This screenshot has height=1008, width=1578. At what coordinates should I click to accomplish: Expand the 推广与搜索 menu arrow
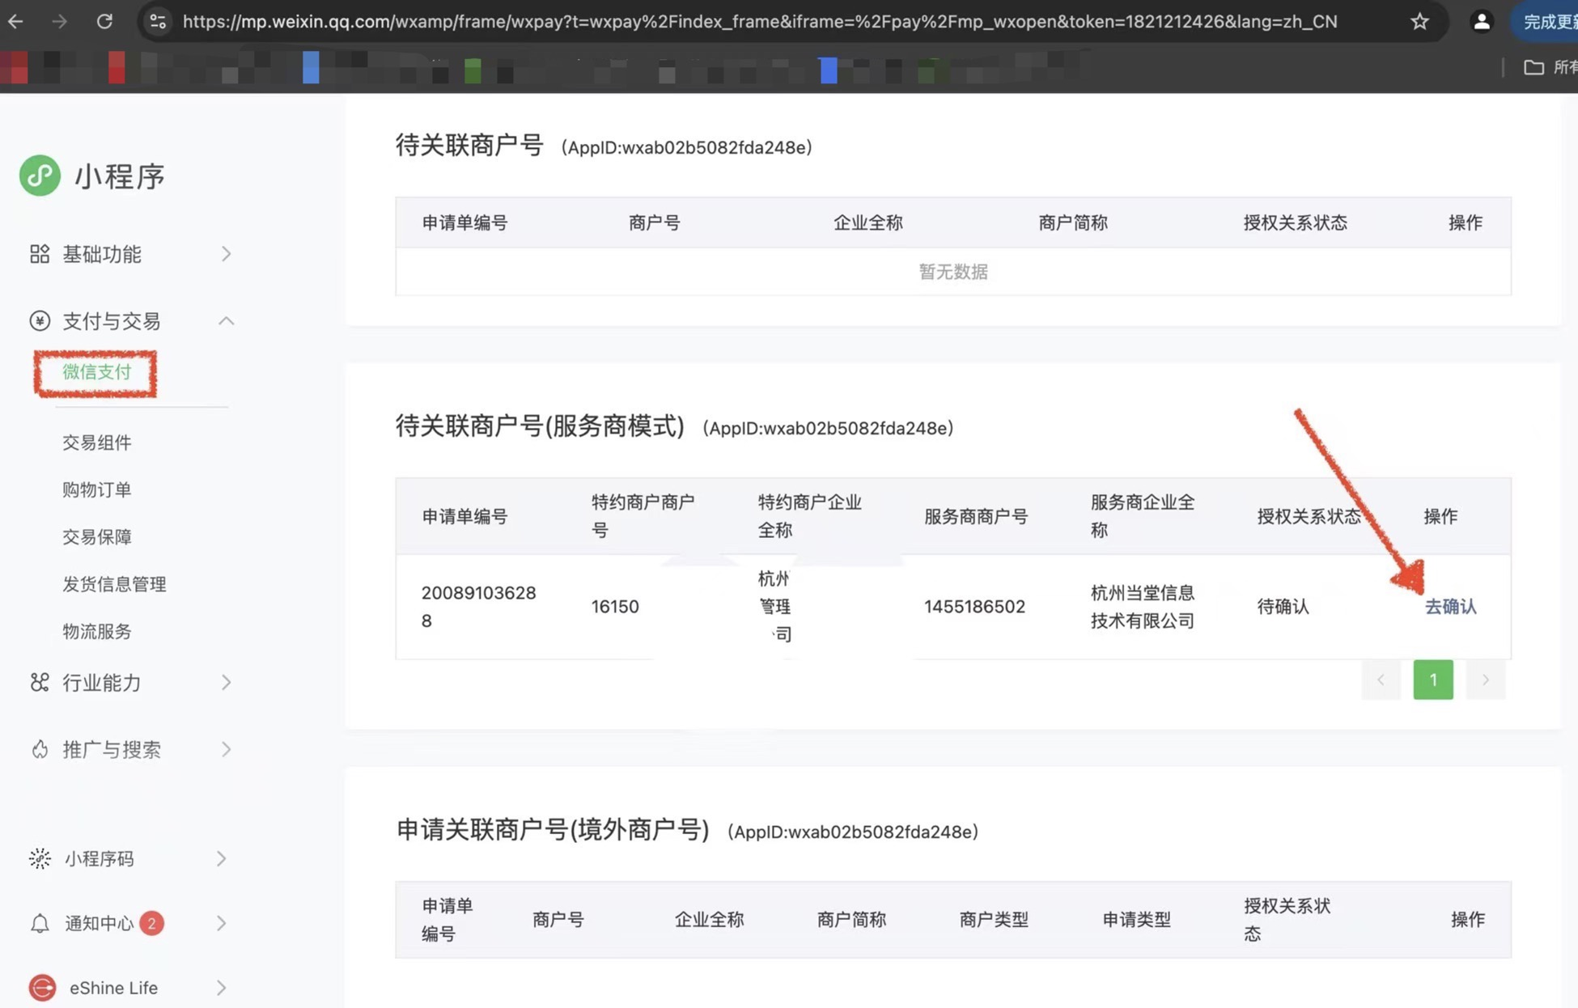point(226,750)
